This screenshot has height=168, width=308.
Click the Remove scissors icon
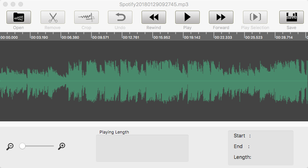[52, 17]
